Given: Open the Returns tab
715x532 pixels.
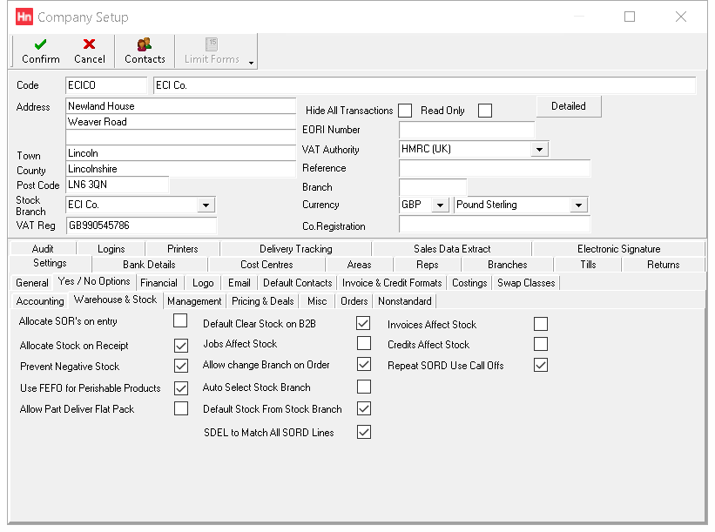Looking at the screenshot, I should point(664,265).
